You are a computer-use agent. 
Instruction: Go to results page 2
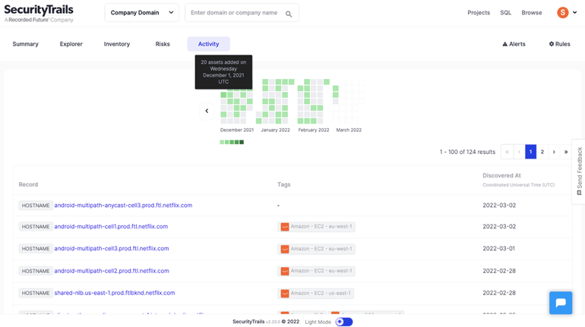pos(542,152)
